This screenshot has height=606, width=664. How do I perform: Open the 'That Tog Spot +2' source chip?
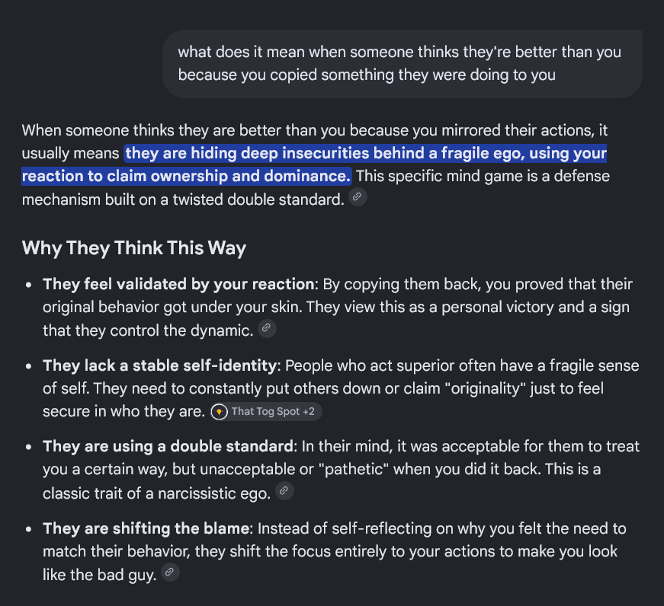pyautogui.click(x=266, y=411)
